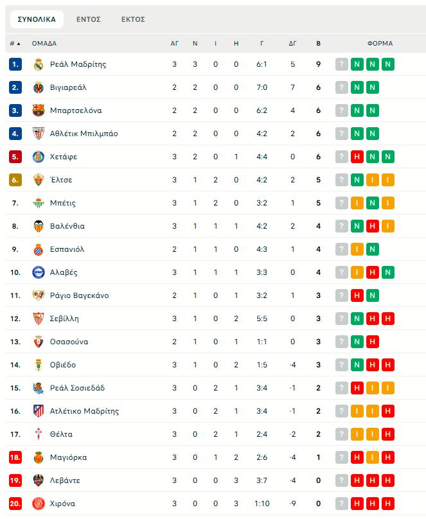Select the ΣΥΝΟΛΙΚΑ tab
This screenshot has width=426, height=519.
click(x=37, y=19)
